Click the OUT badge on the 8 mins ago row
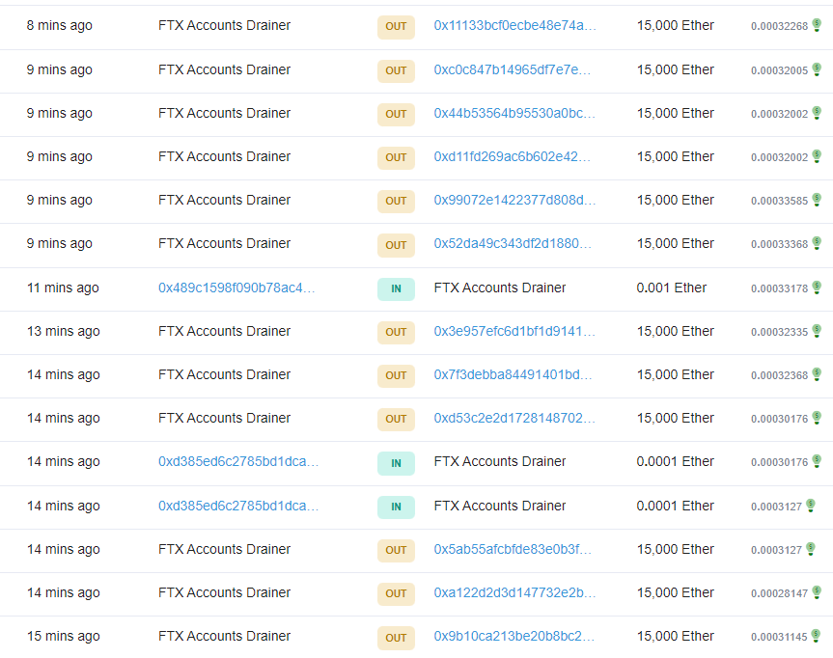 pos(396,27)
